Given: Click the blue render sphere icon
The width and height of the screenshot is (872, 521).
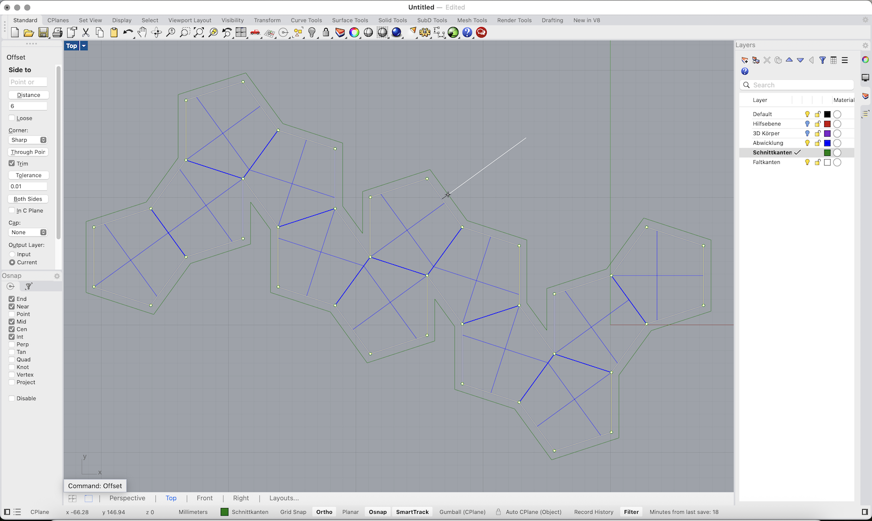Looking at the screenshot, I should tap(397, 33).
